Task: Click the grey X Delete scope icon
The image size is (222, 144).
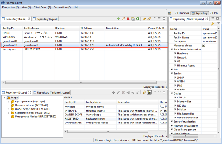Action: pos(123,92)
